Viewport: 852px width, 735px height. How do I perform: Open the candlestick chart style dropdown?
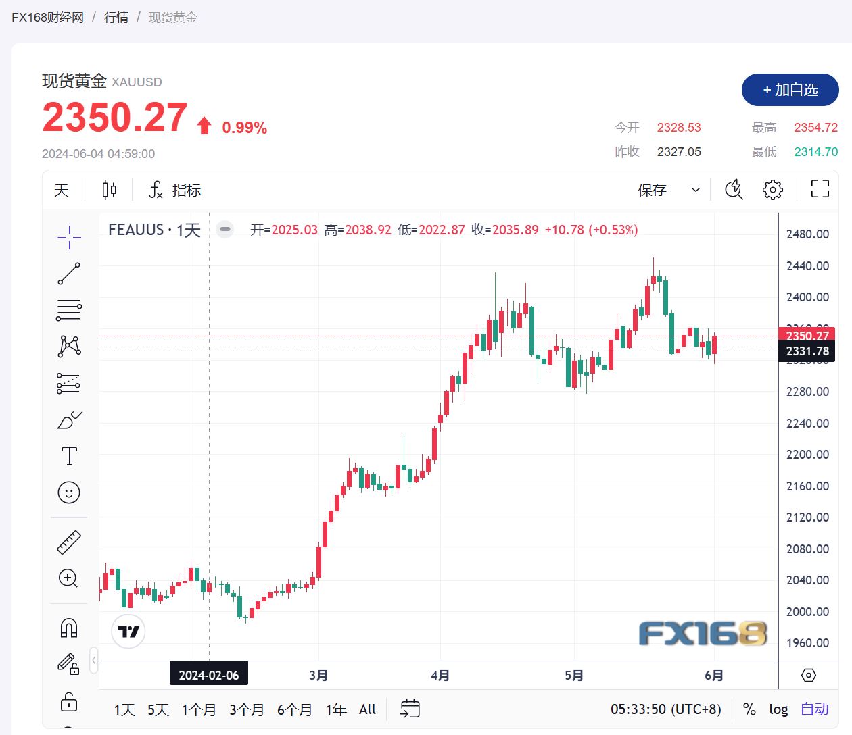[110, 190]
